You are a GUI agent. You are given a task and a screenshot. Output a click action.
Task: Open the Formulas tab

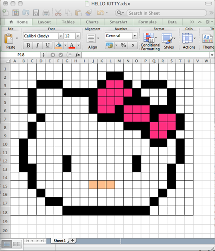tap(147, 22)
